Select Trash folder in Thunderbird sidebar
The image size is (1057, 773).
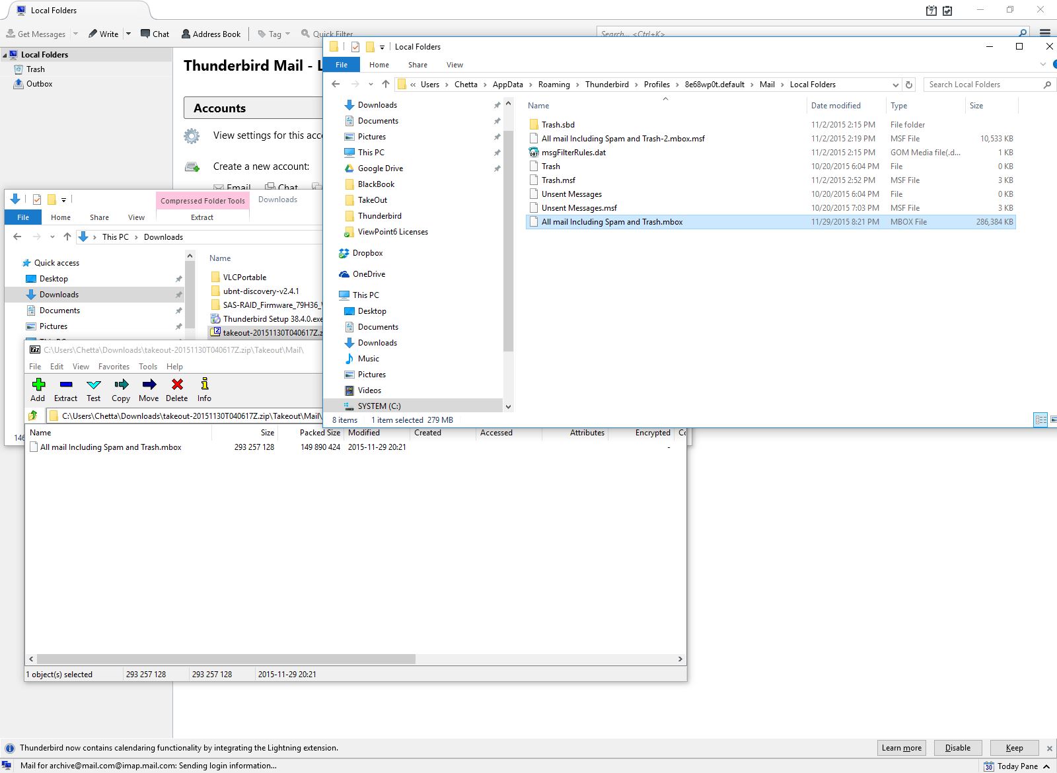(x=36, y=69)
